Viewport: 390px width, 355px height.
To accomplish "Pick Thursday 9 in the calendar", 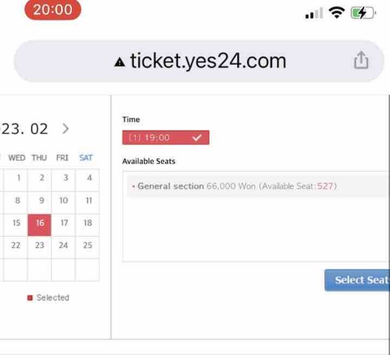I will point(41,201).
